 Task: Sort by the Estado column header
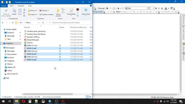click(62, 27)
